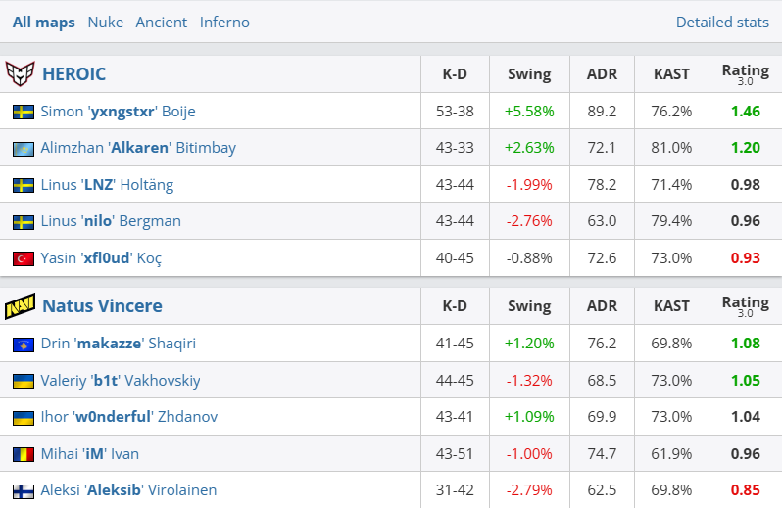This screenshot has width=782, height=508.
Task: Open the Detailed stats link
Action: [x=722, y=22]
